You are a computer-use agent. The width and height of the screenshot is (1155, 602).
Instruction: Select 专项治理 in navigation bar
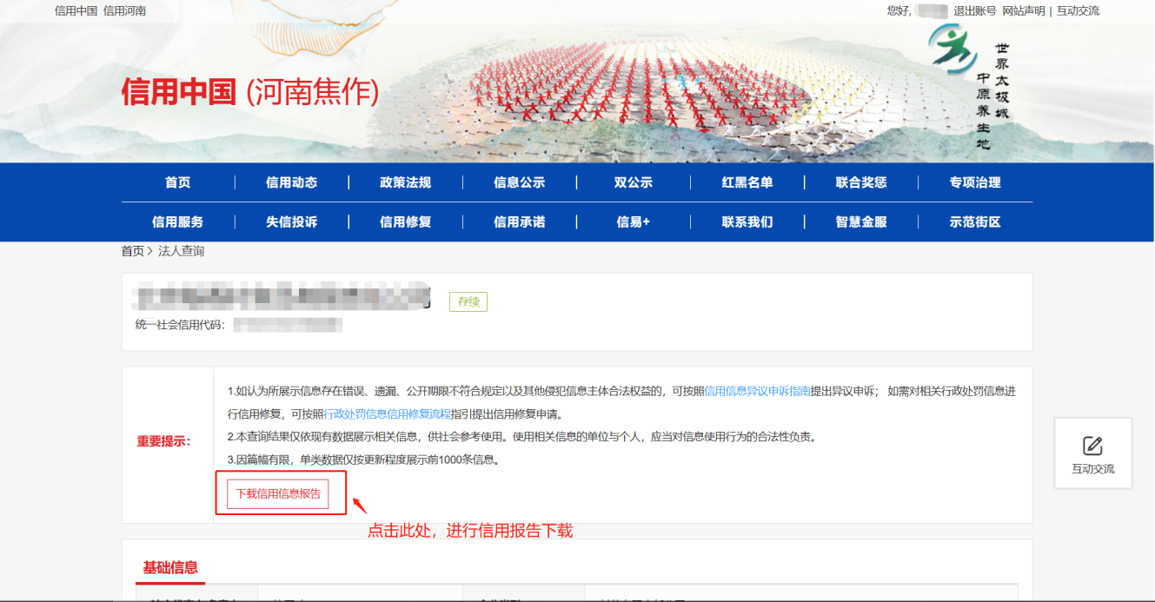tap(974, 182)
